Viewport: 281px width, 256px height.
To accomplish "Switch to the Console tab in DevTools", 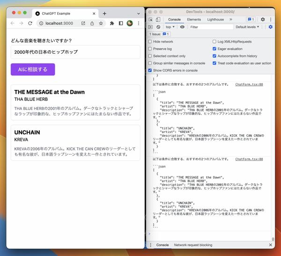I will click(174, 19).
